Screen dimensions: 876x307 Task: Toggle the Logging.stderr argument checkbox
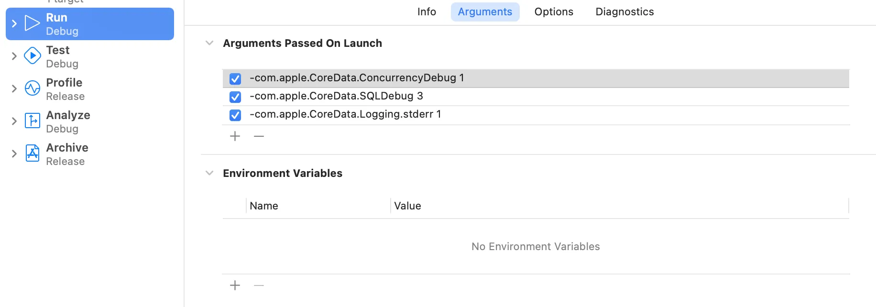235,115
